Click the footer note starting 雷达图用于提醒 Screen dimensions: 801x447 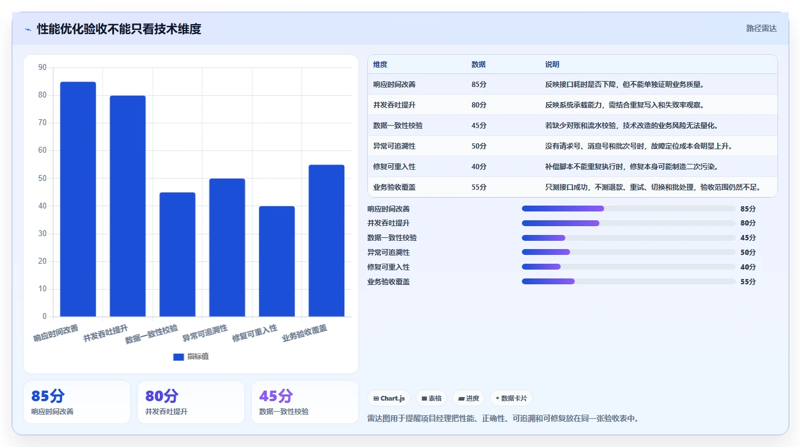(x=503, y=418)
